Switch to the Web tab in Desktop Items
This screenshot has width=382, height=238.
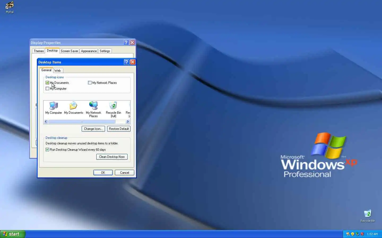click(x=58, y=71)
